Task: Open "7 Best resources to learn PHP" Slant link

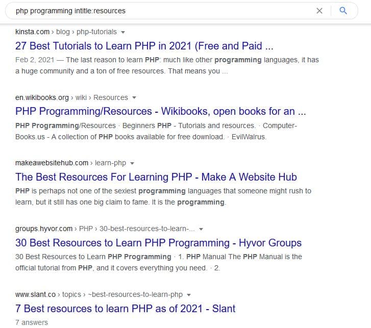Action: (x=126, y=309)
